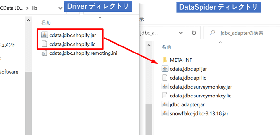Click the refresh button in DataSpider window

194,33
